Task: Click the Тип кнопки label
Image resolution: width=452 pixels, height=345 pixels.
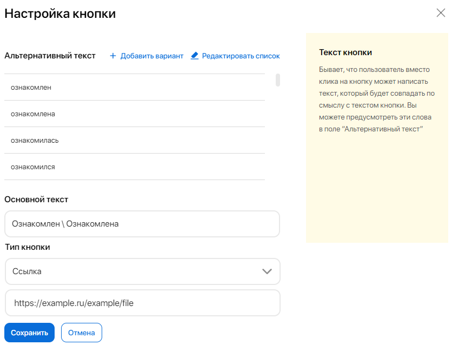Action: 27,247
